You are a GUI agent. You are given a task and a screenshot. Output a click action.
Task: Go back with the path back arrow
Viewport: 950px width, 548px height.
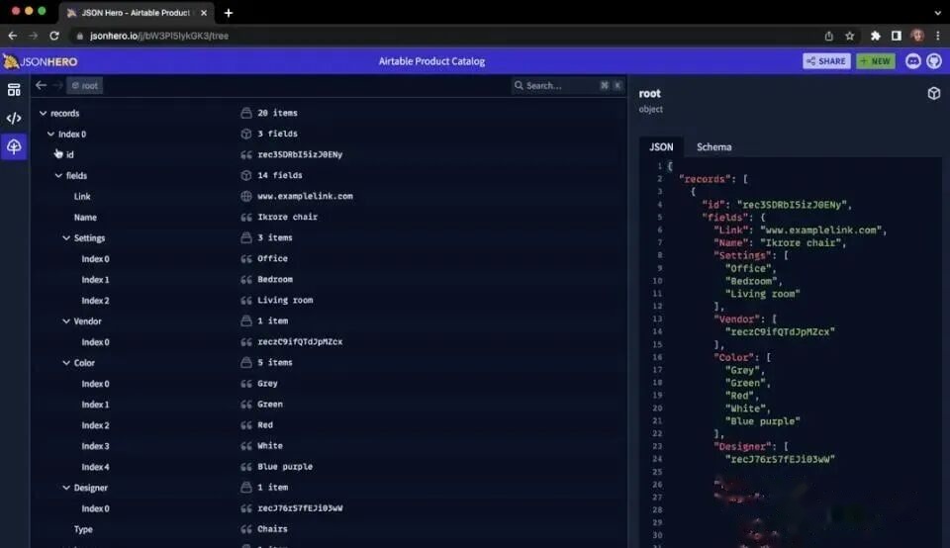[42, 85]
